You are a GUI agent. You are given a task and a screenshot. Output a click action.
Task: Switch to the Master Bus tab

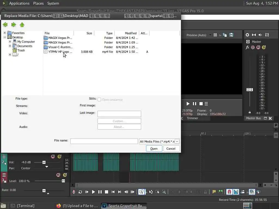253,118
